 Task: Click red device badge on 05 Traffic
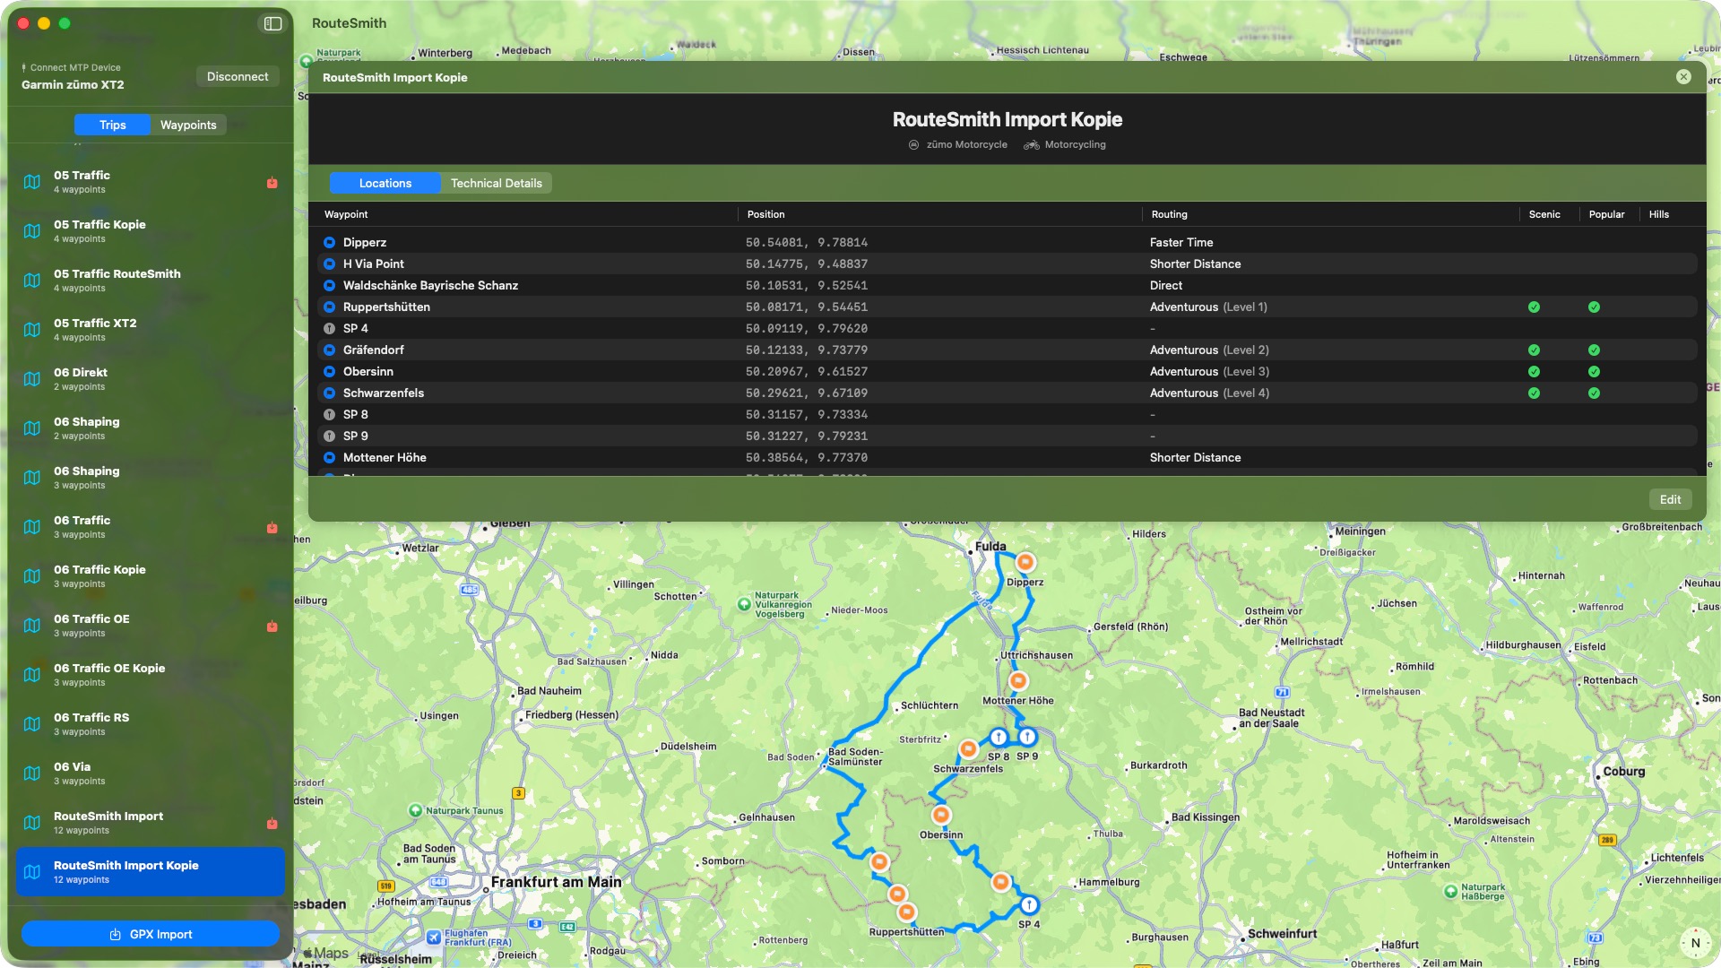[x=272, y=183]
